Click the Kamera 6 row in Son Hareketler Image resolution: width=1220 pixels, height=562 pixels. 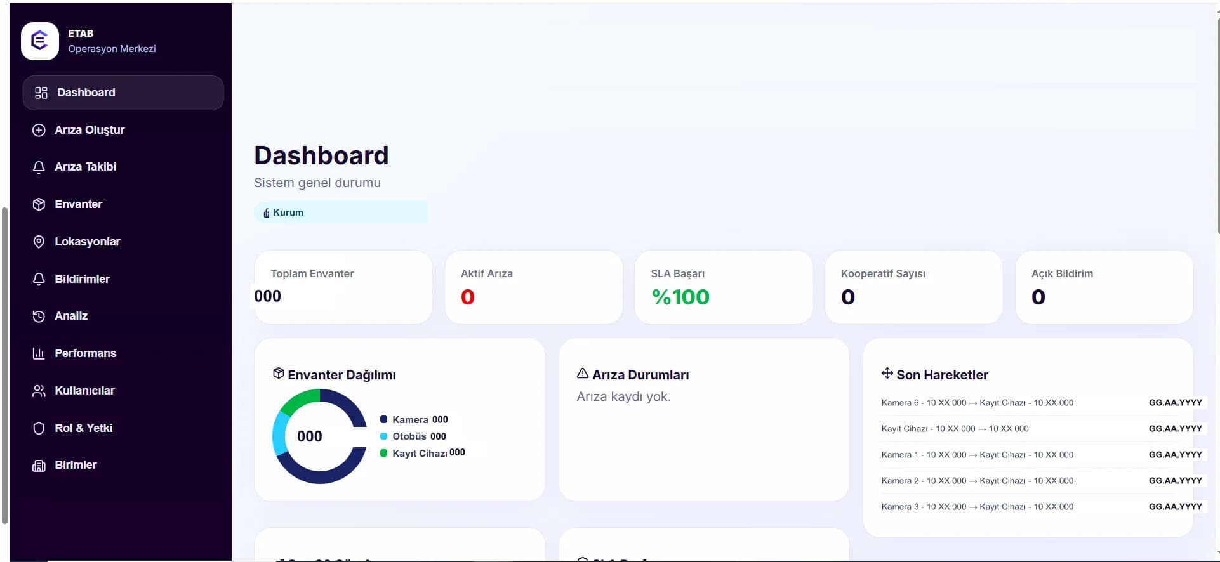1042,403
